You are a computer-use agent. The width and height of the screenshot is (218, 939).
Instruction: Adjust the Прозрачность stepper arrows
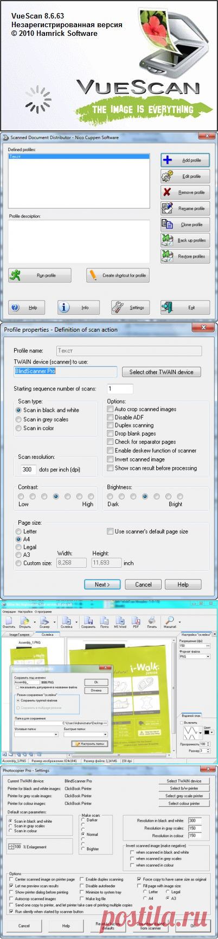(x=209, y=744)
